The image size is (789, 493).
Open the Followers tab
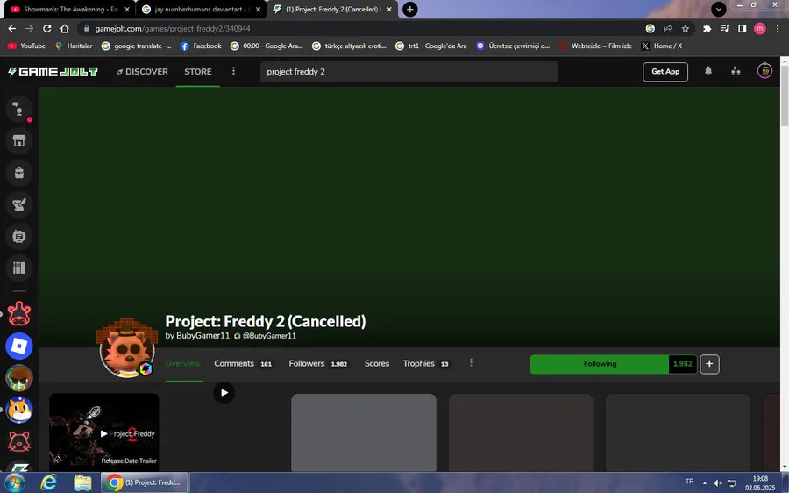pyautogui.click(x=318, y=363)
